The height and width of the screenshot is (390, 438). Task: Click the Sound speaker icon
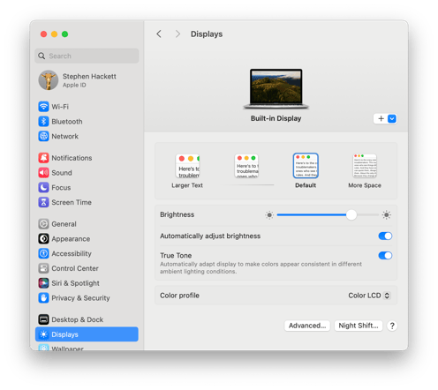pyautogui.click(x=43, y=173)
